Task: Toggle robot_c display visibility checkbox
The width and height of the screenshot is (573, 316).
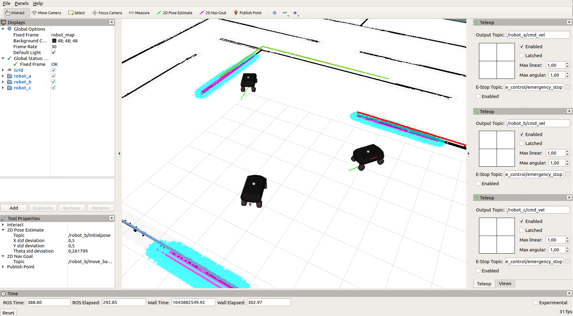Action: tap(53, 88)
